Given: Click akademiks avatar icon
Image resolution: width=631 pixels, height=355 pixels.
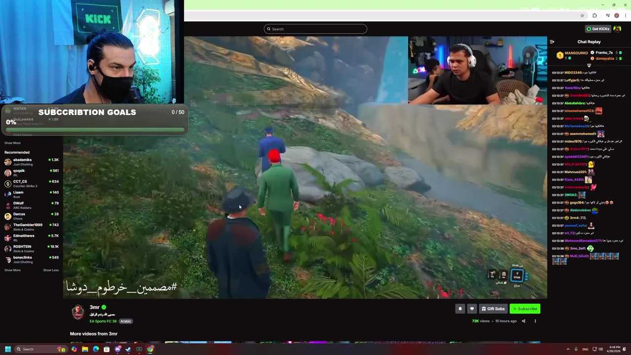Looking at the screenshot, I should tap(8, 162).
